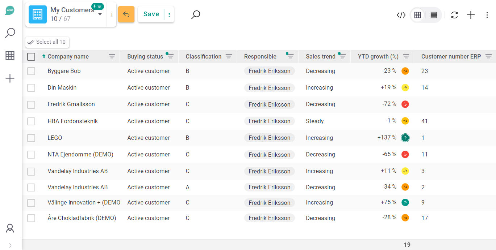
Task: Click the Select all 10 button
Action: pyautogui.click(x=47, y=42)
